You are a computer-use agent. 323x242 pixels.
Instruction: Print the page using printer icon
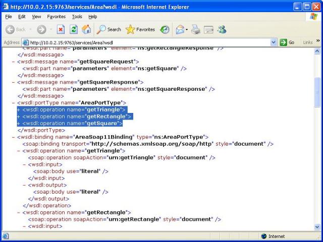click(x=195, y=30)
